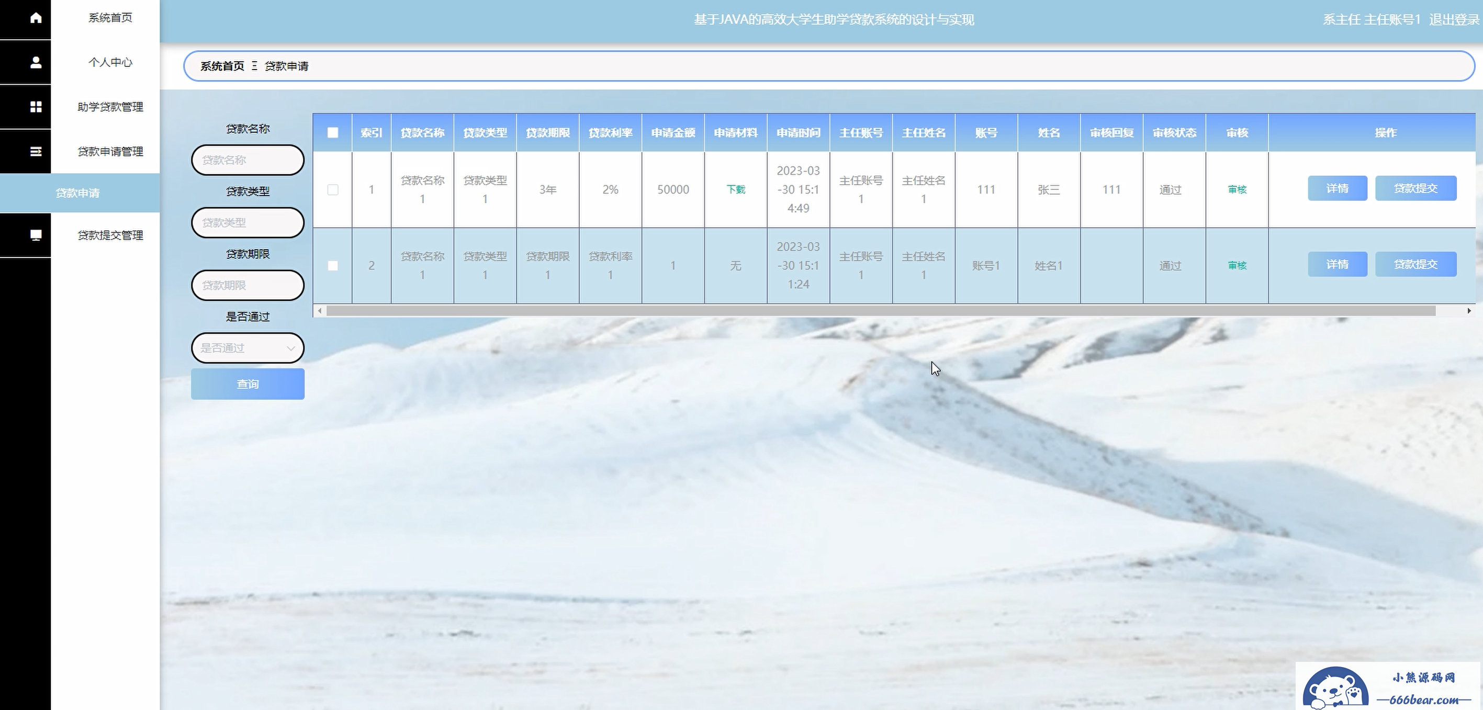The height and width of the screenshot is (710, 1483).
Task: Click the 审核回复 column header
Action: pyautogui.click(x=1111, y=132)
